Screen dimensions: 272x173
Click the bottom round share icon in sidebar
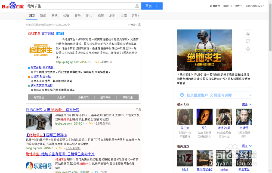point(248,49)
